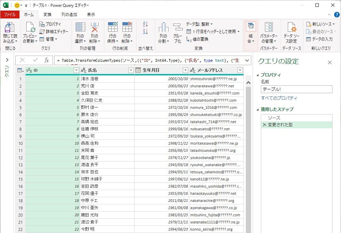Expand the Queries (クエリ) pane

[7, 60]
